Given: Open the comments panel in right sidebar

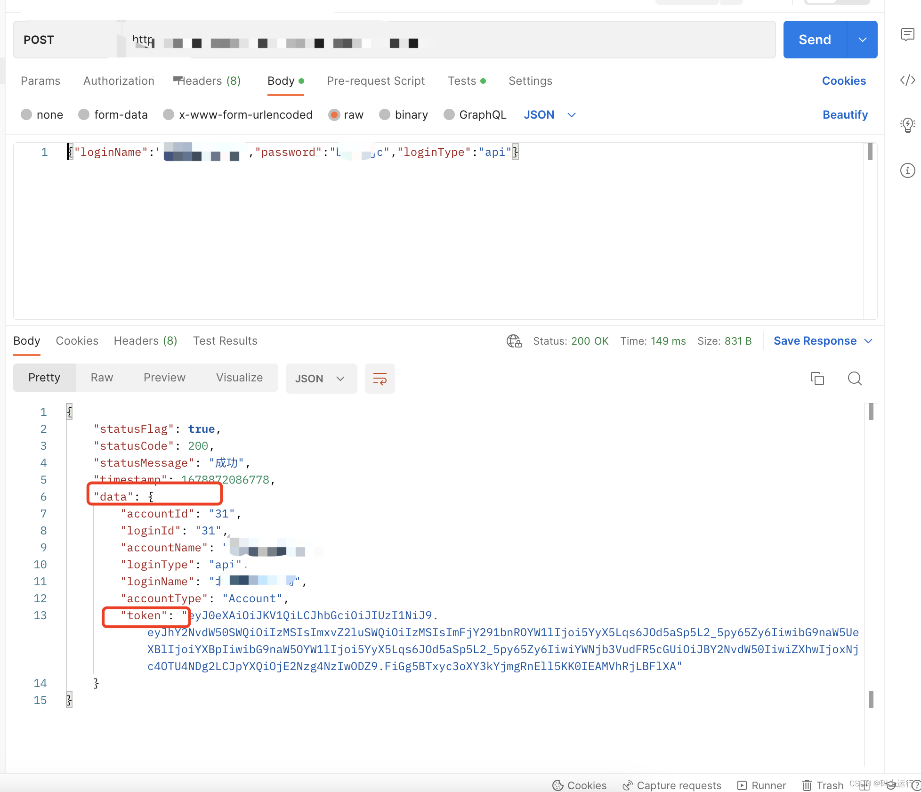Looking at the screenshot, I should coord(907,35).
